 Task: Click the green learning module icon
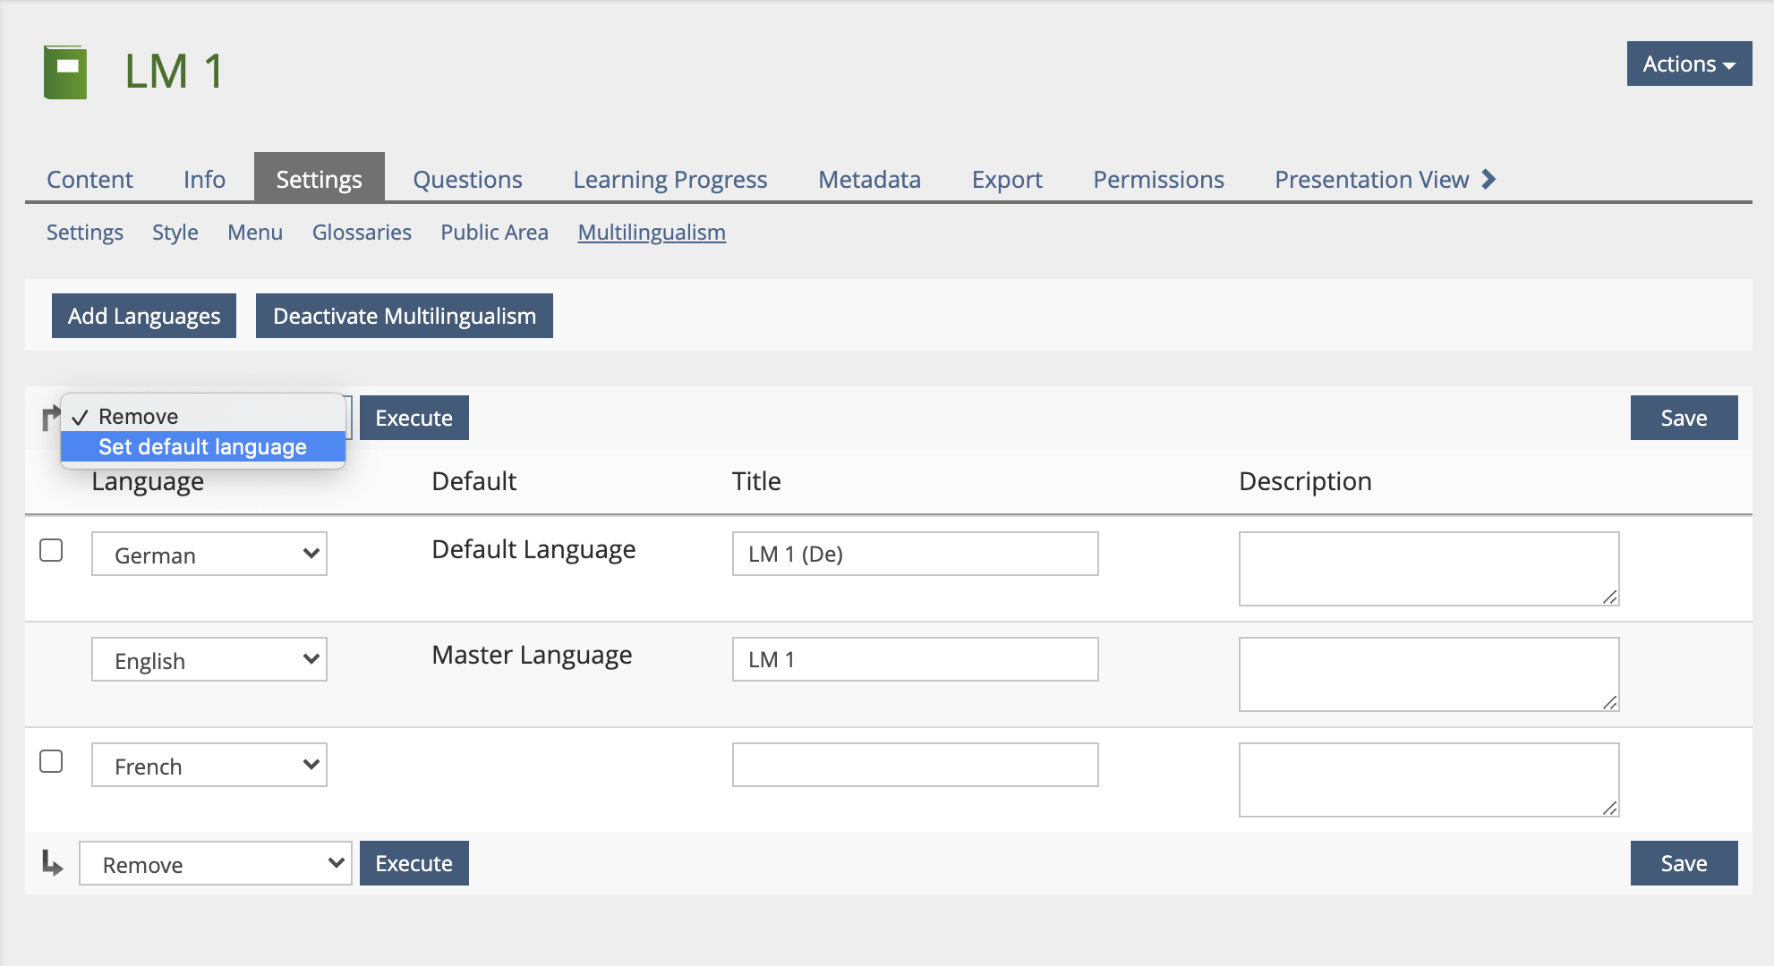(65, 72)
